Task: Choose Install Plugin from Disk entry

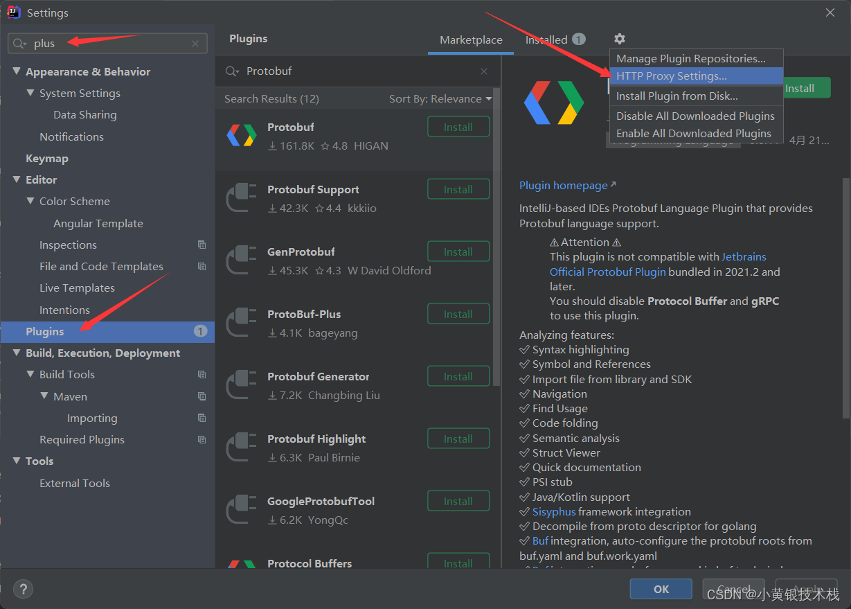Action: (696, 96)
